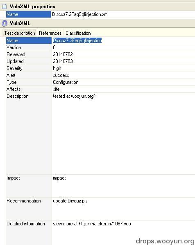Open the Alert value success
Screen dimensions: 195x245
[61, 75]
